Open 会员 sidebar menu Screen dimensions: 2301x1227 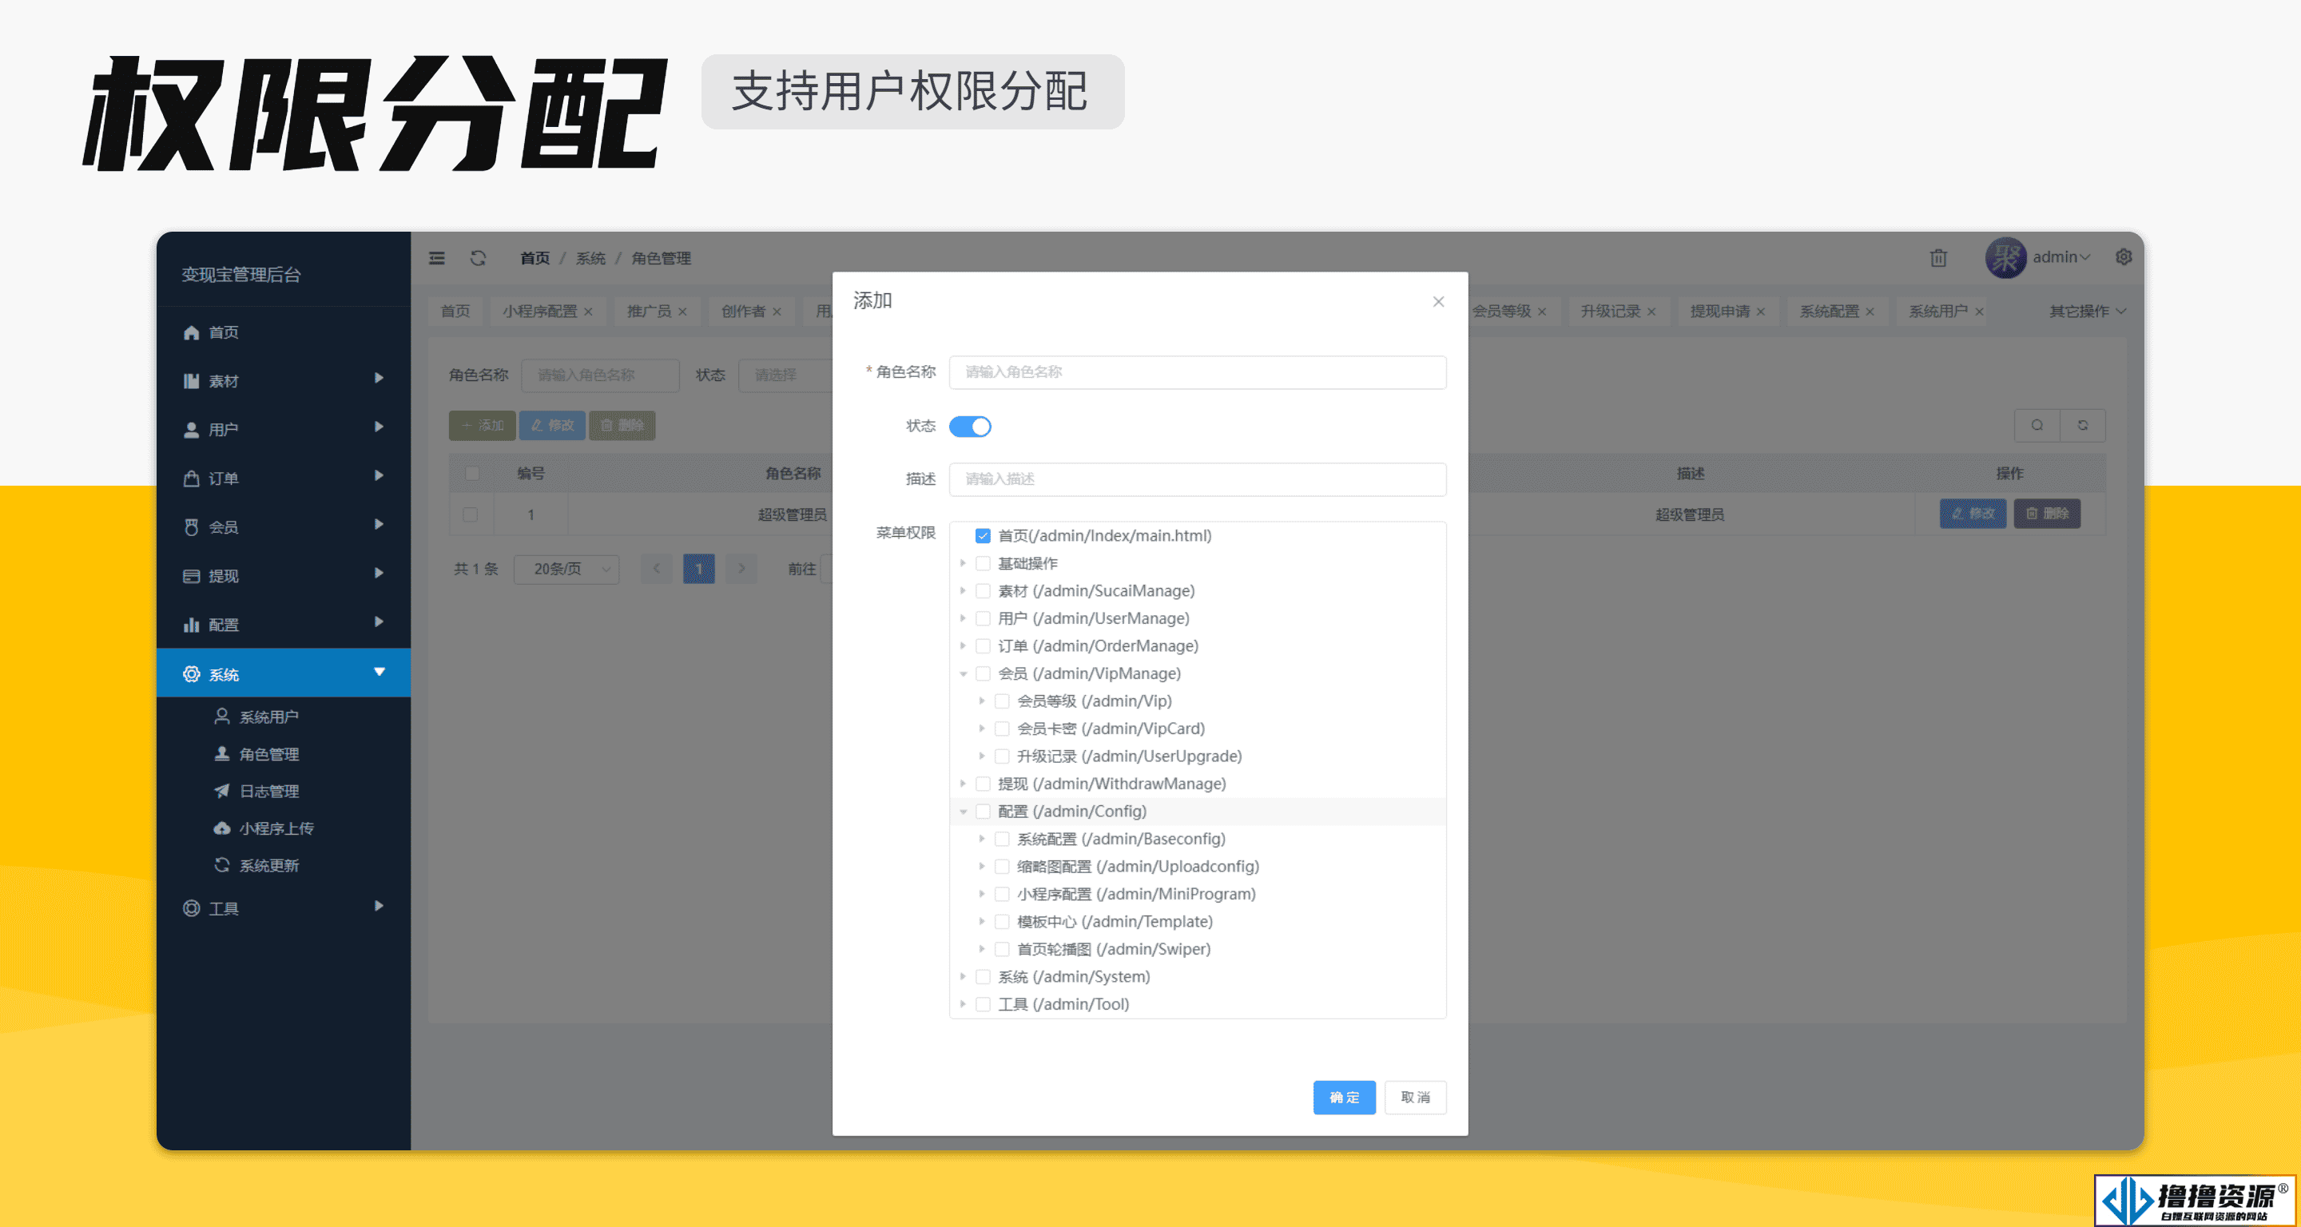click(283, 527)
